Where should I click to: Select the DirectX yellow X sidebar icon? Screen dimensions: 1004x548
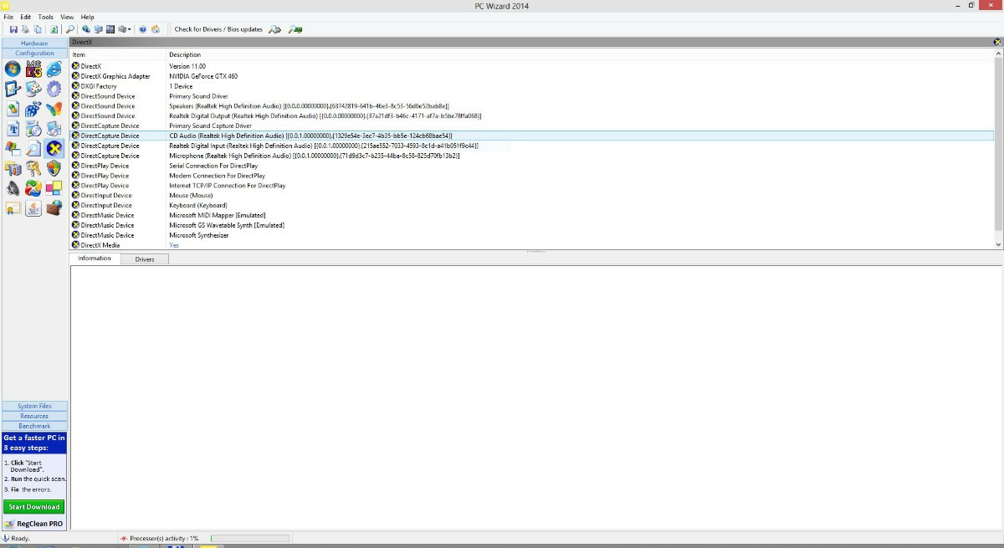[x=54, y=149]
